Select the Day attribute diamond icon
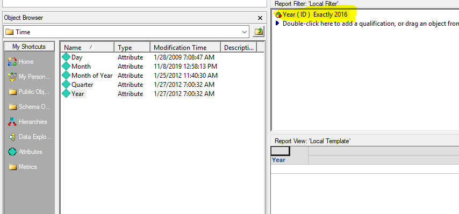 tap(67, 57)
